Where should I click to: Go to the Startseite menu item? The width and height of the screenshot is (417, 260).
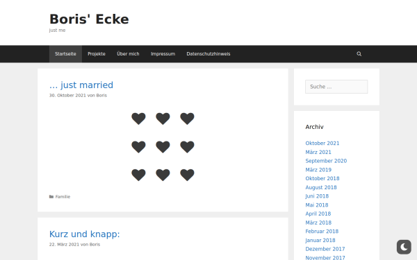65,54
